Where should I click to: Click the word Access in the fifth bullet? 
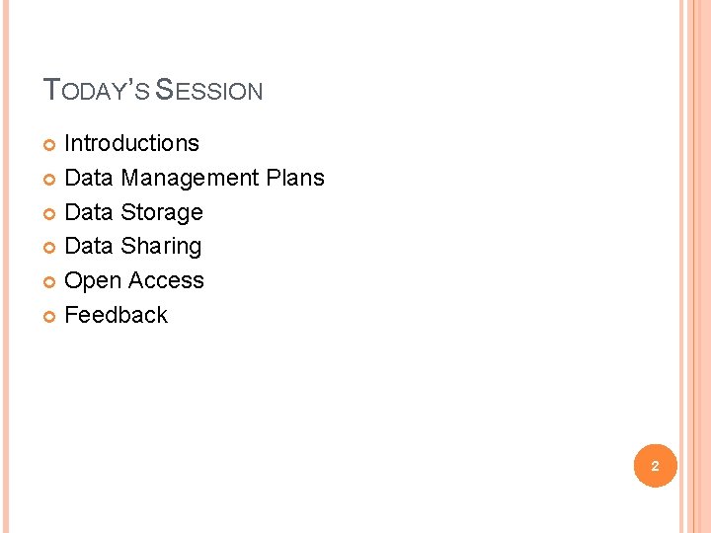click(x=165, y=280)
